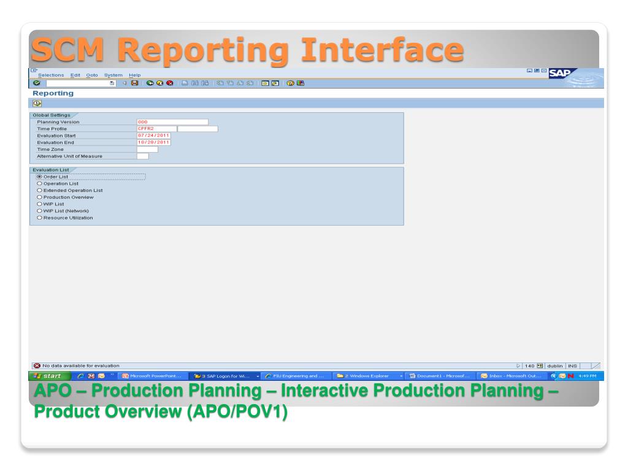Open the Edit menu
The image size is (628, 471).
75,75
